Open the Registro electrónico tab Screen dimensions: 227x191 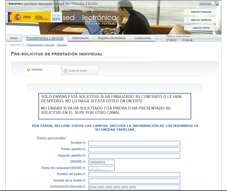tap(111, 38)
